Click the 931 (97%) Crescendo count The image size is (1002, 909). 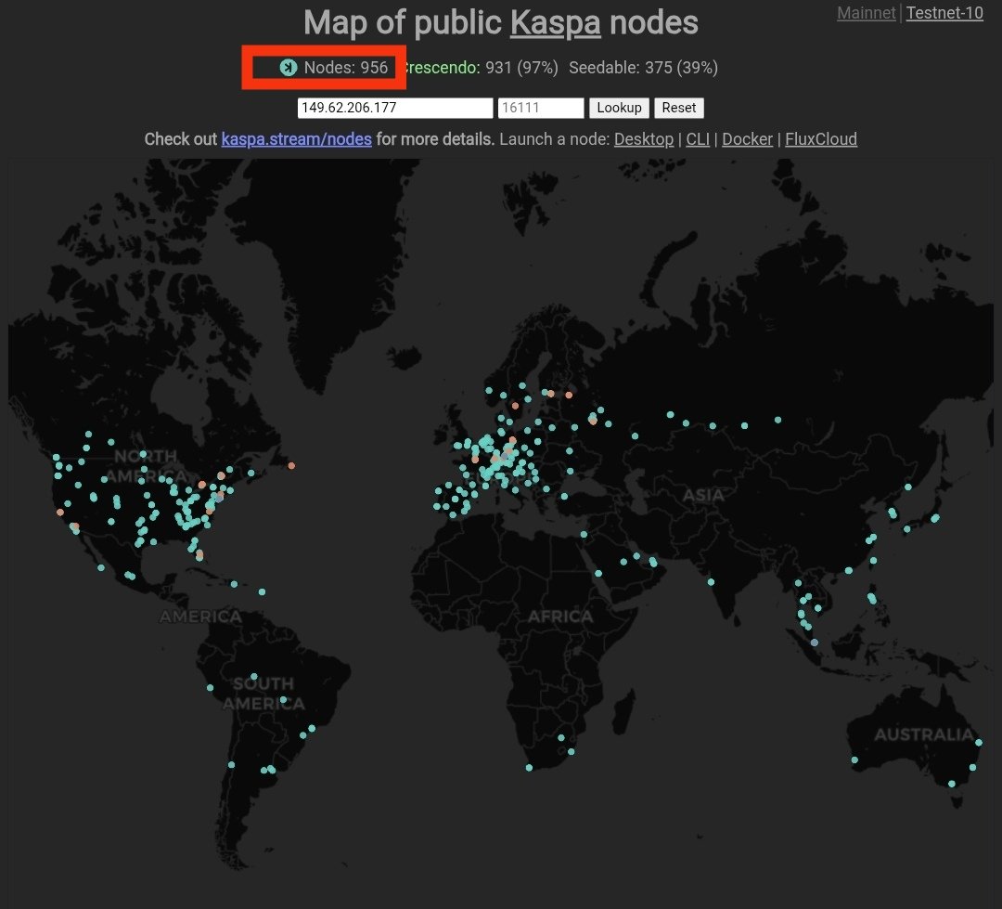click(521, 68)
